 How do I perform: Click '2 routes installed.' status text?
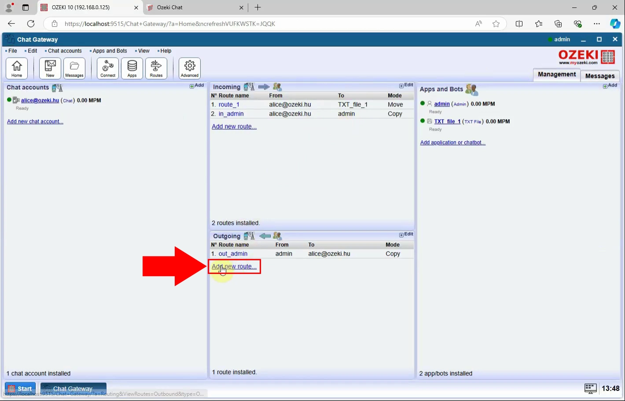[x=236, y=223]
